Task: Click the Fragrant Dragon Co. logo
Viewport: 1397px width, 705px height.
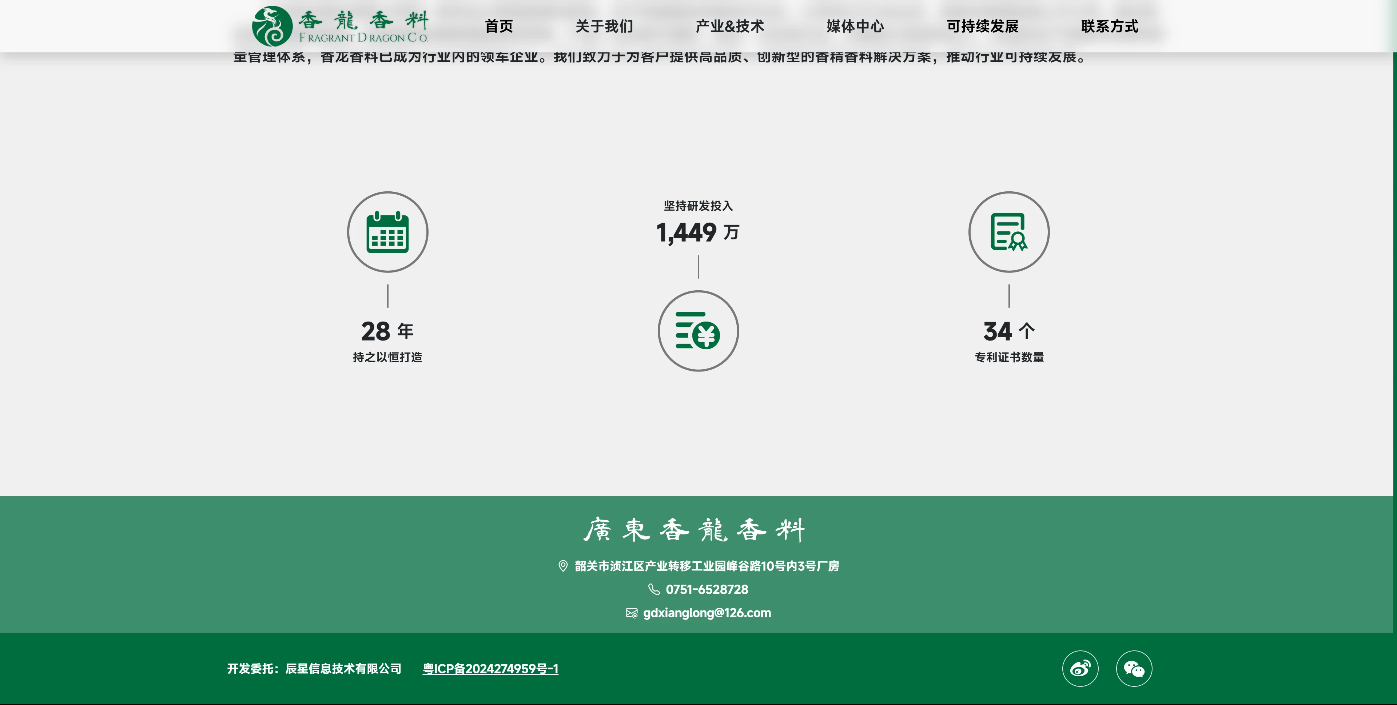Action: [340, 26]
